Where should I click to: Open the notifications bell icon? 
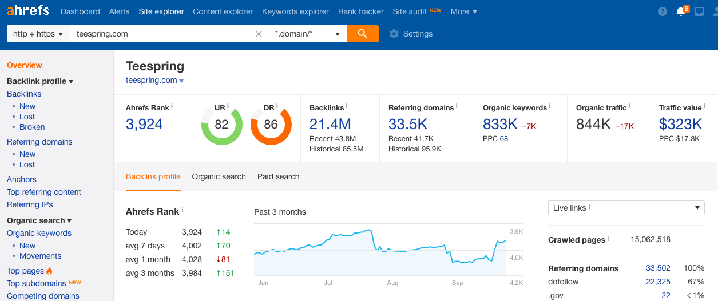pos(680,11)
